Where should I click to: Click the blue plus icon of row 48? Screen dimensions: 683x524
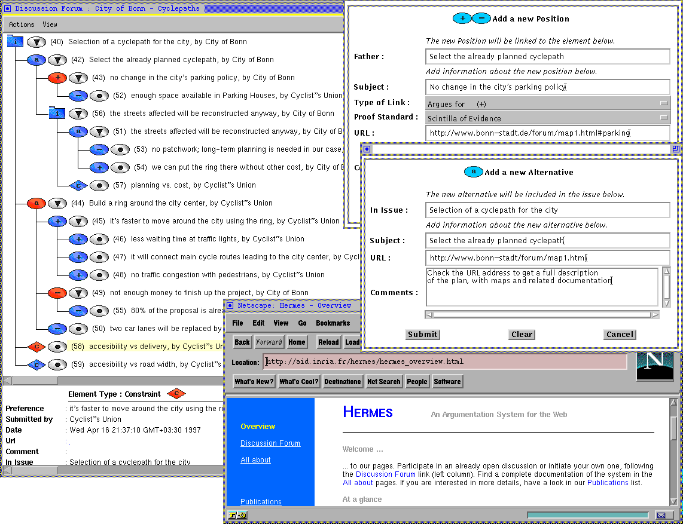click(x=78, y=275)
